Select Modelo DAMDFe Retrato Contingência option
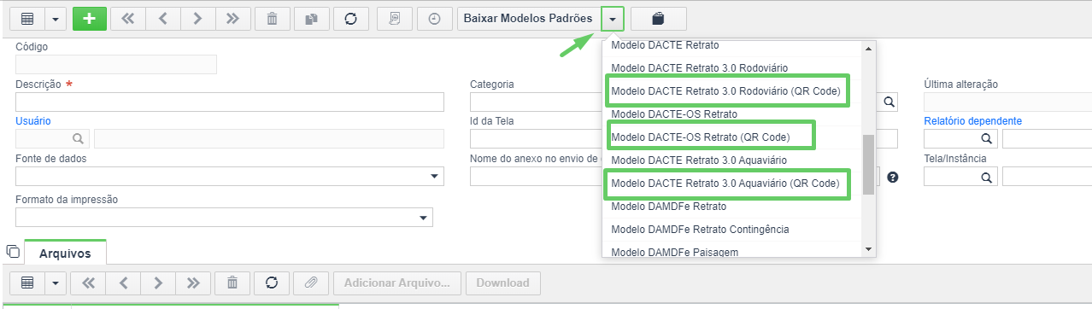Viewport: 1092px width, 309px height. coord(700,230)
